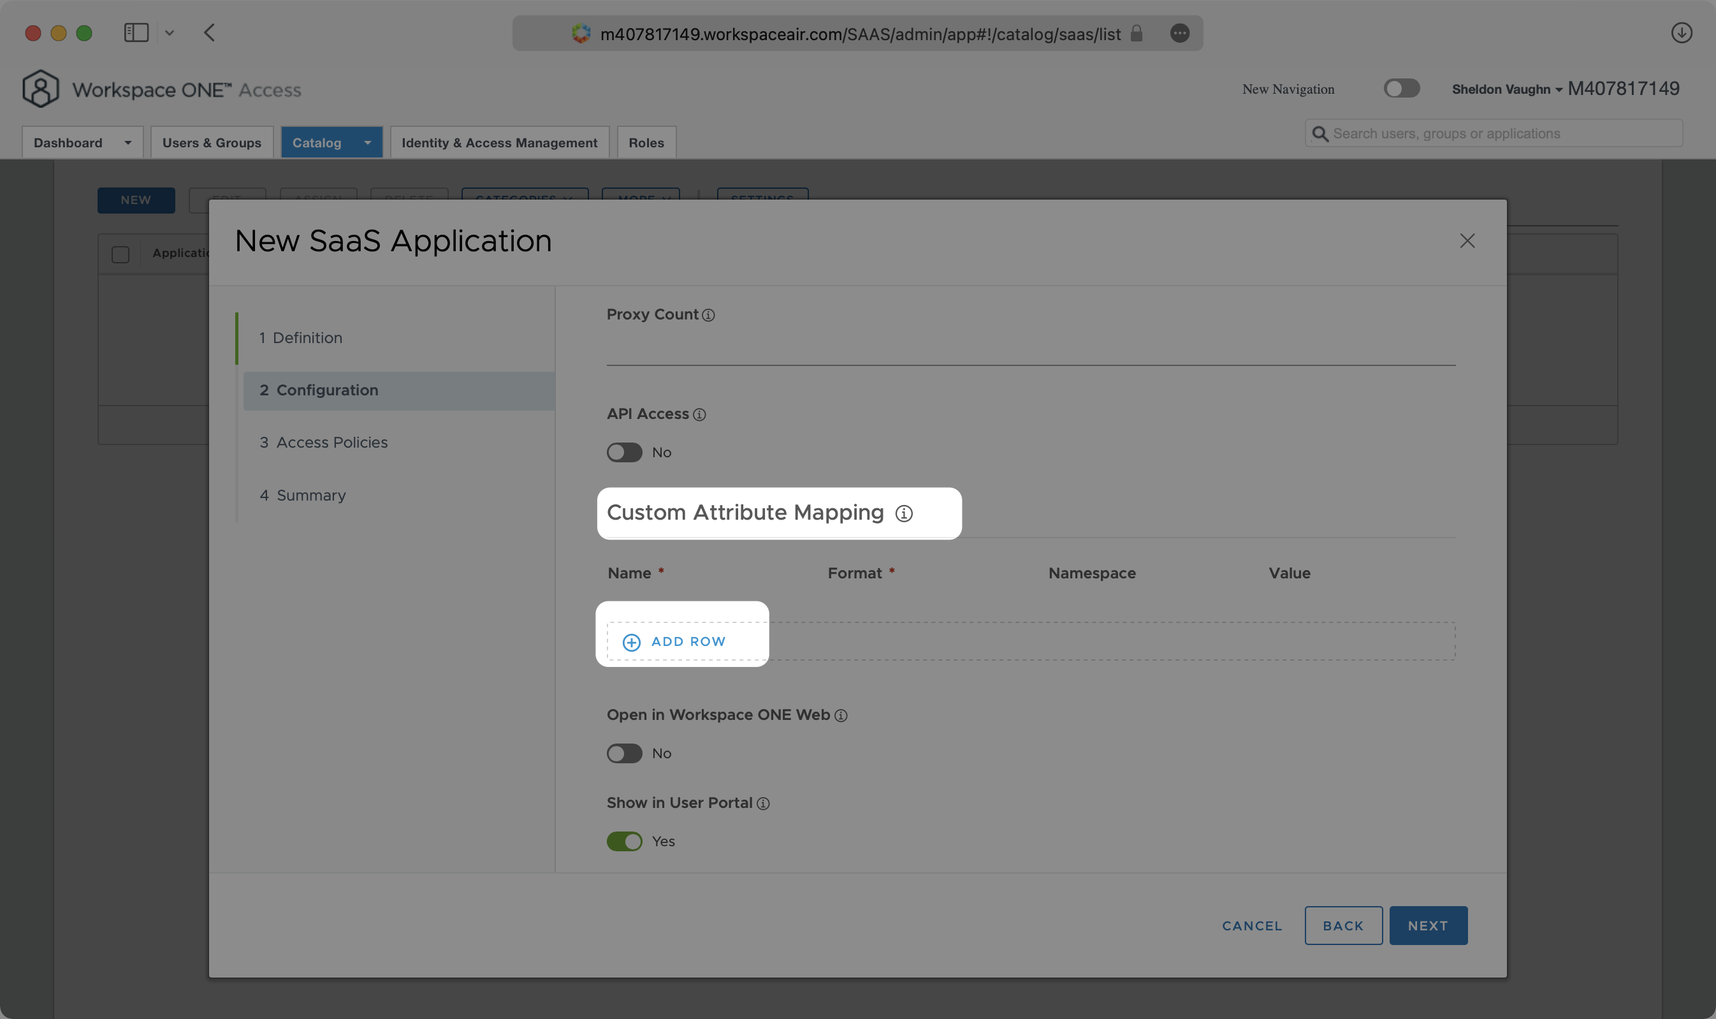This screenshot has width=1716, height=1019.
Task: Click the Workspace ONE Access logo
Action: 41,89
